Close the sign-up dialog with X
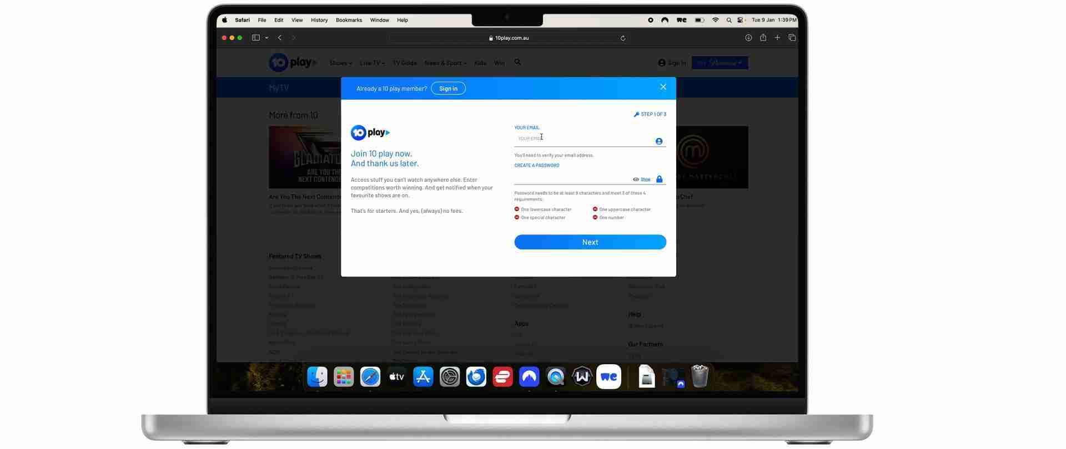 click(663, 87)
